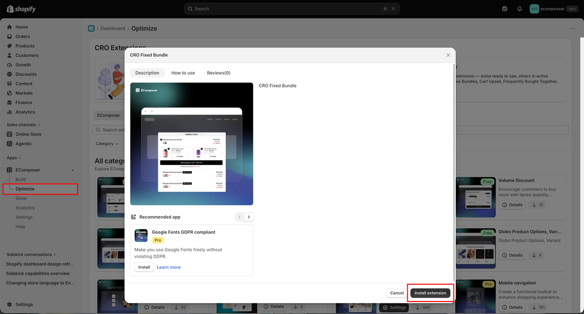Click the Google Fonts GDPR app icon
The height and width of the screenshot is (314, 584).
pyautogui.click(x=141, y=235)
